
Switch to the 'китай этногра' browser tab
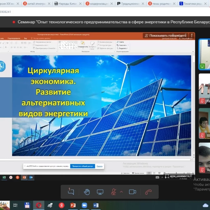35,3
